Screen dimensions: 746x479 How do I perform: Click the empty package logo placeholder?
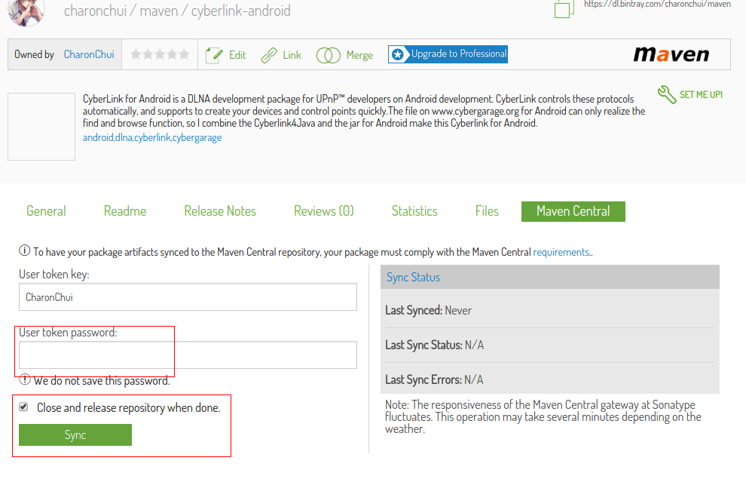coord(41,127)
